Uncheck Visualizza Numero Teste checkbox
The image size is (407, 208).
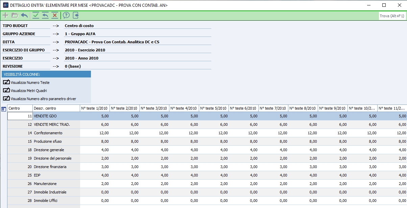click(x=6, y=82)
